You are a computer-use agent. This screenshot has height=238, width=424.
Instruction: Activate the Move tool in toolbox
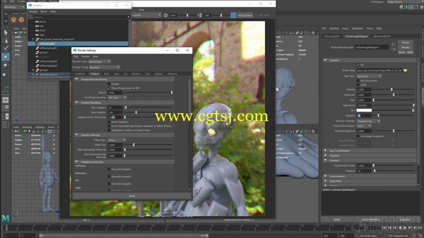[x=5, y=57]
